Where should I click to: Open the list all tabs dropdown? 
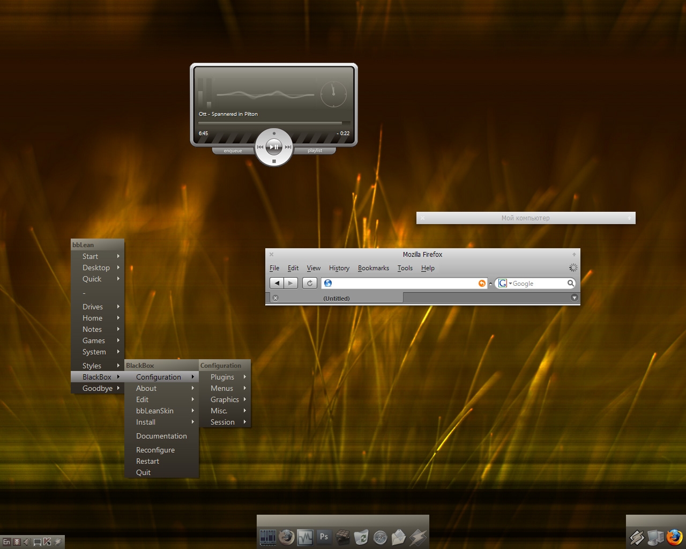(574, 298)
